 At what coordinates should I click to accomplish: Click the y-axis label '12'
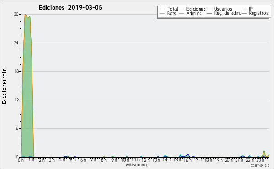pos(16,100)
